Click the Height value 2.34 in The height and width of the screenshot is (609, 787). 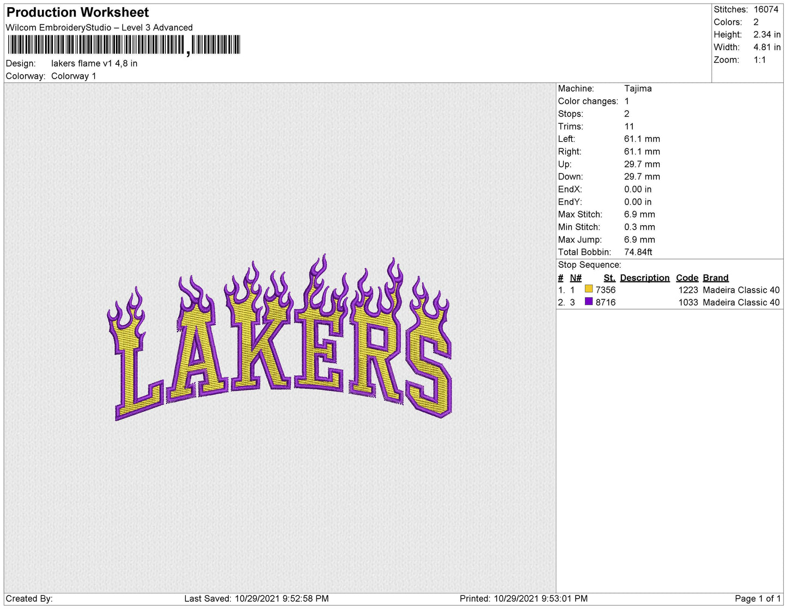tap(767, 35)
